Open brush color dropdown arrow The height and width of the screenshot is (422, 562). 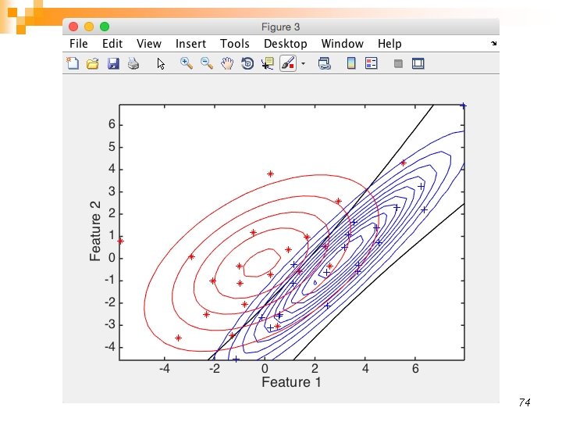303,64
